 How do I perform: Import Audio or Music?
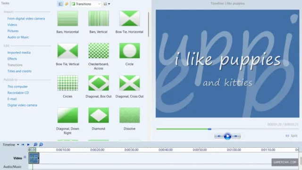18,37
